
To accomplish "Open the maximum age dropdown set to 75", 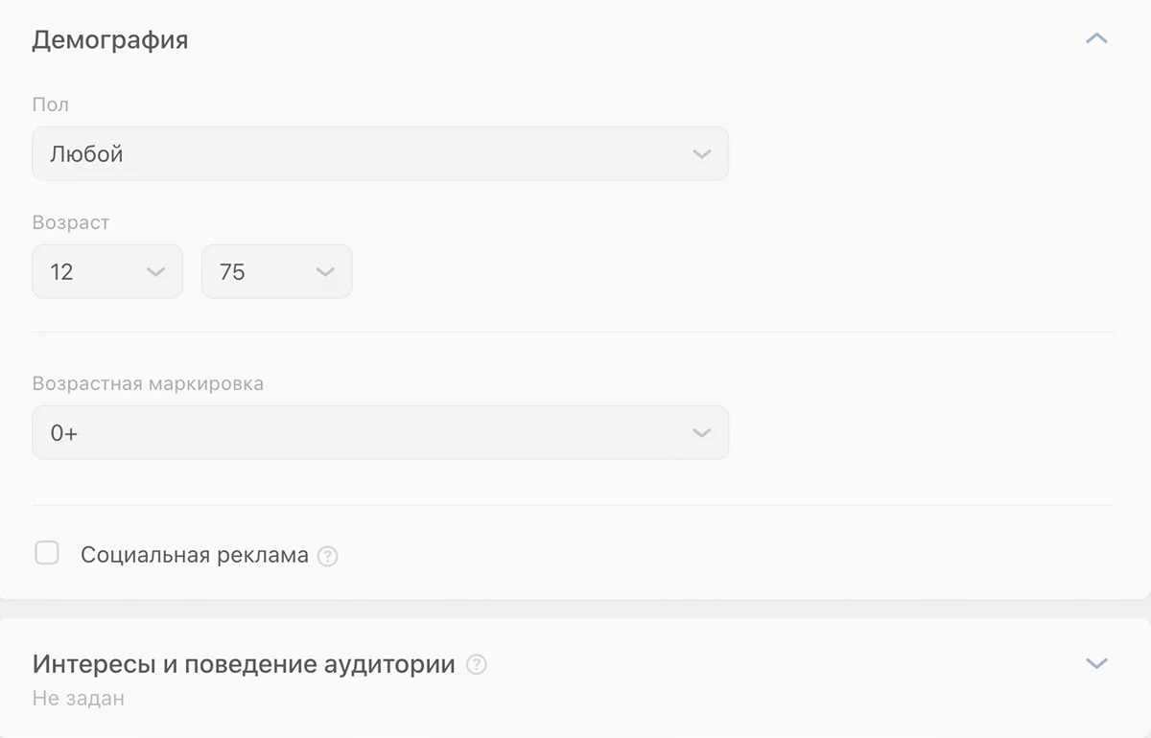I will (x=276, y=272).
